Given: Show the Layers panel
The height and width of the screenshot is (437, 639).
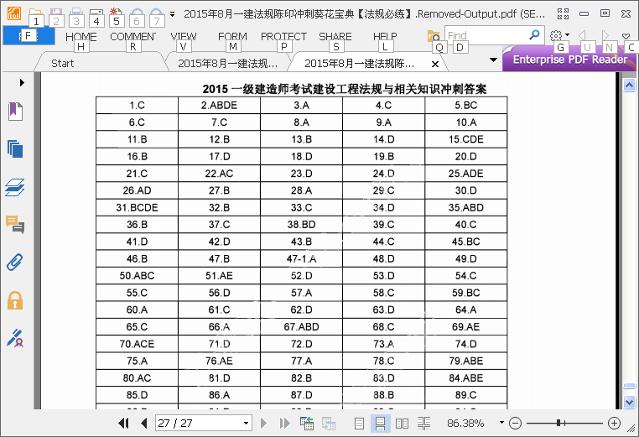Looking at the screenshot, I should [x=15, y=187].
